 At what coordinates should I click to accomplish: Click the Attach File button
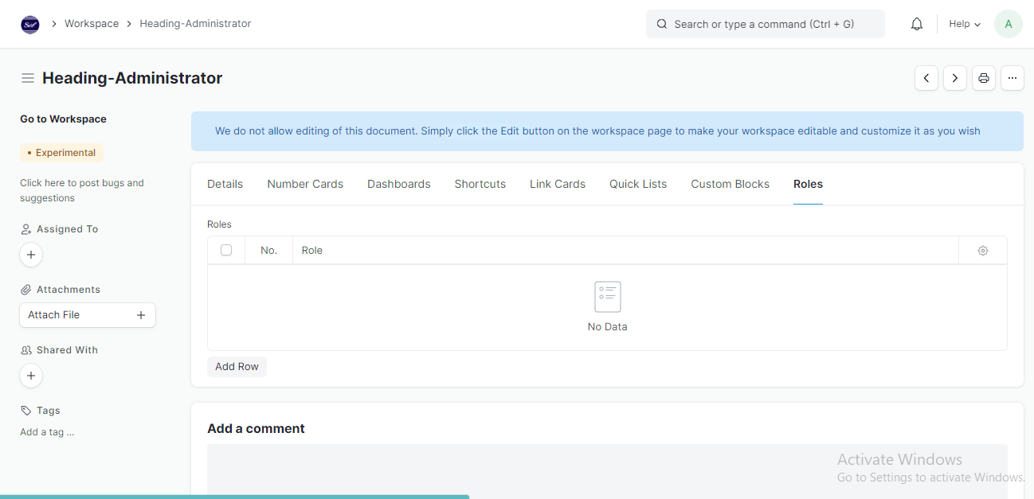tap(88, 315)
